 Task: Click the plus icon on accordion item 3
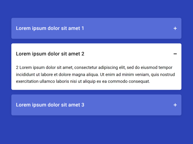click(175, 105)
